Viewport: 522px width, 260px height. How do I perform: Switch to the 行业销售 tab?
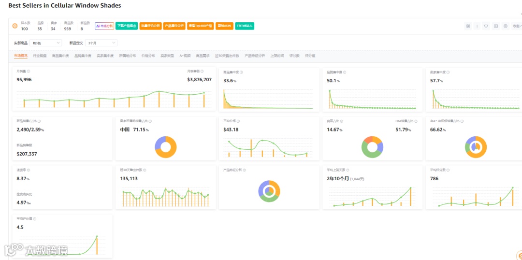(40, 56)
